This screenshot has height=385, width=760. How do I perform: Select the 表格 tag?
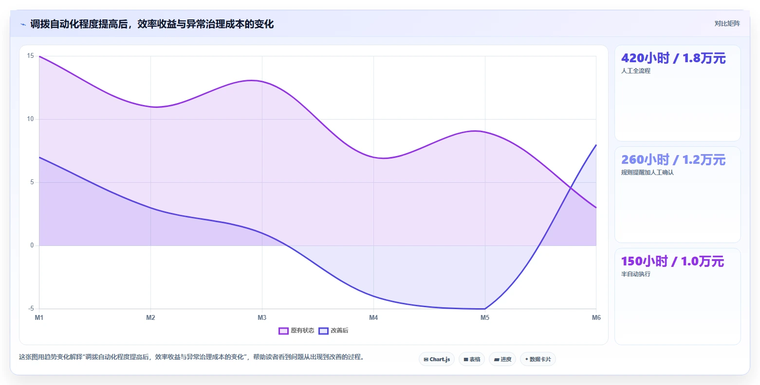(472, 359)
